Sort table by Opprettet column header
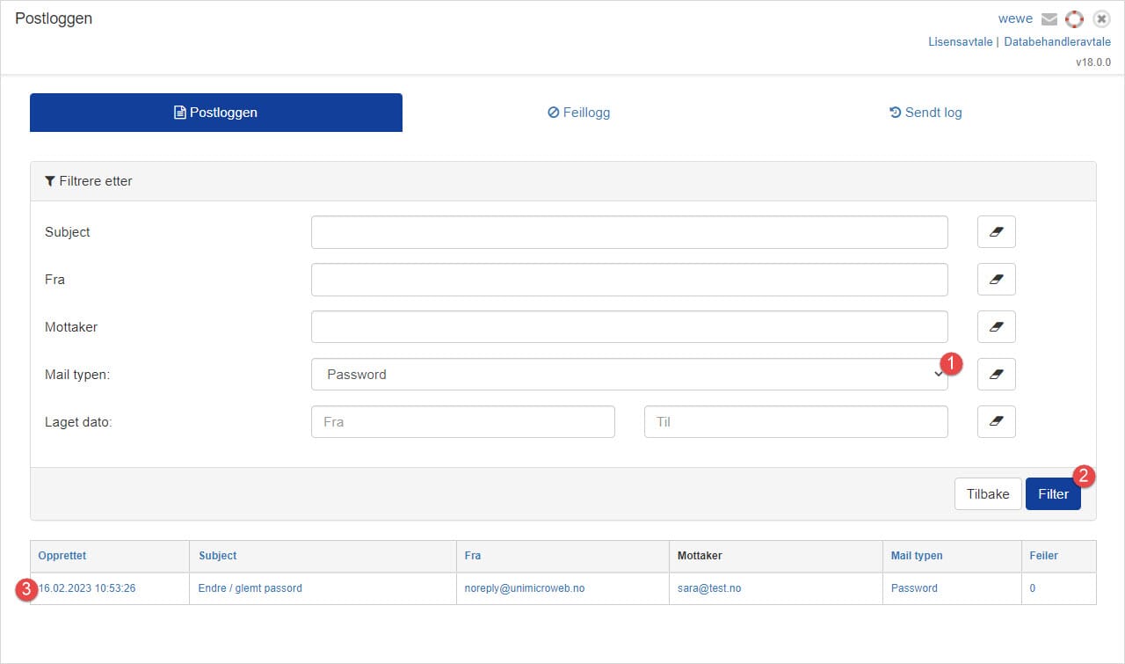Image resolution: width=1125 pixels, height=664 pixels. coord(62,556)
